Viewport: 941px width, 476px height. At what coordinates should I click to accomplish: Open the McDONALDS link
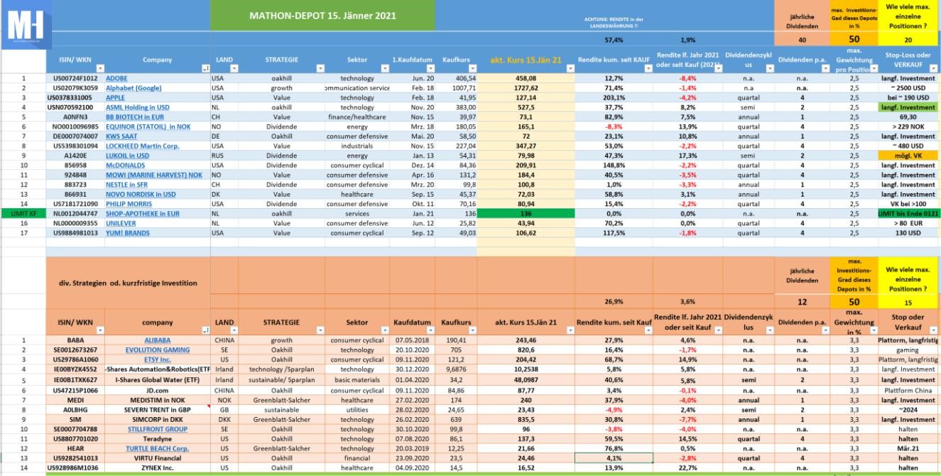coord(126,165)
